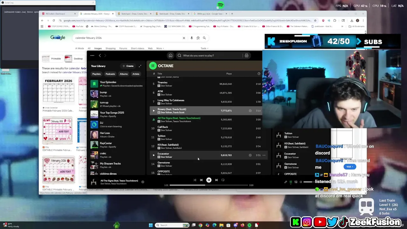Open Your Top Songs 2025 playlist
407x229 pixels.
click(x=116, y=114)
